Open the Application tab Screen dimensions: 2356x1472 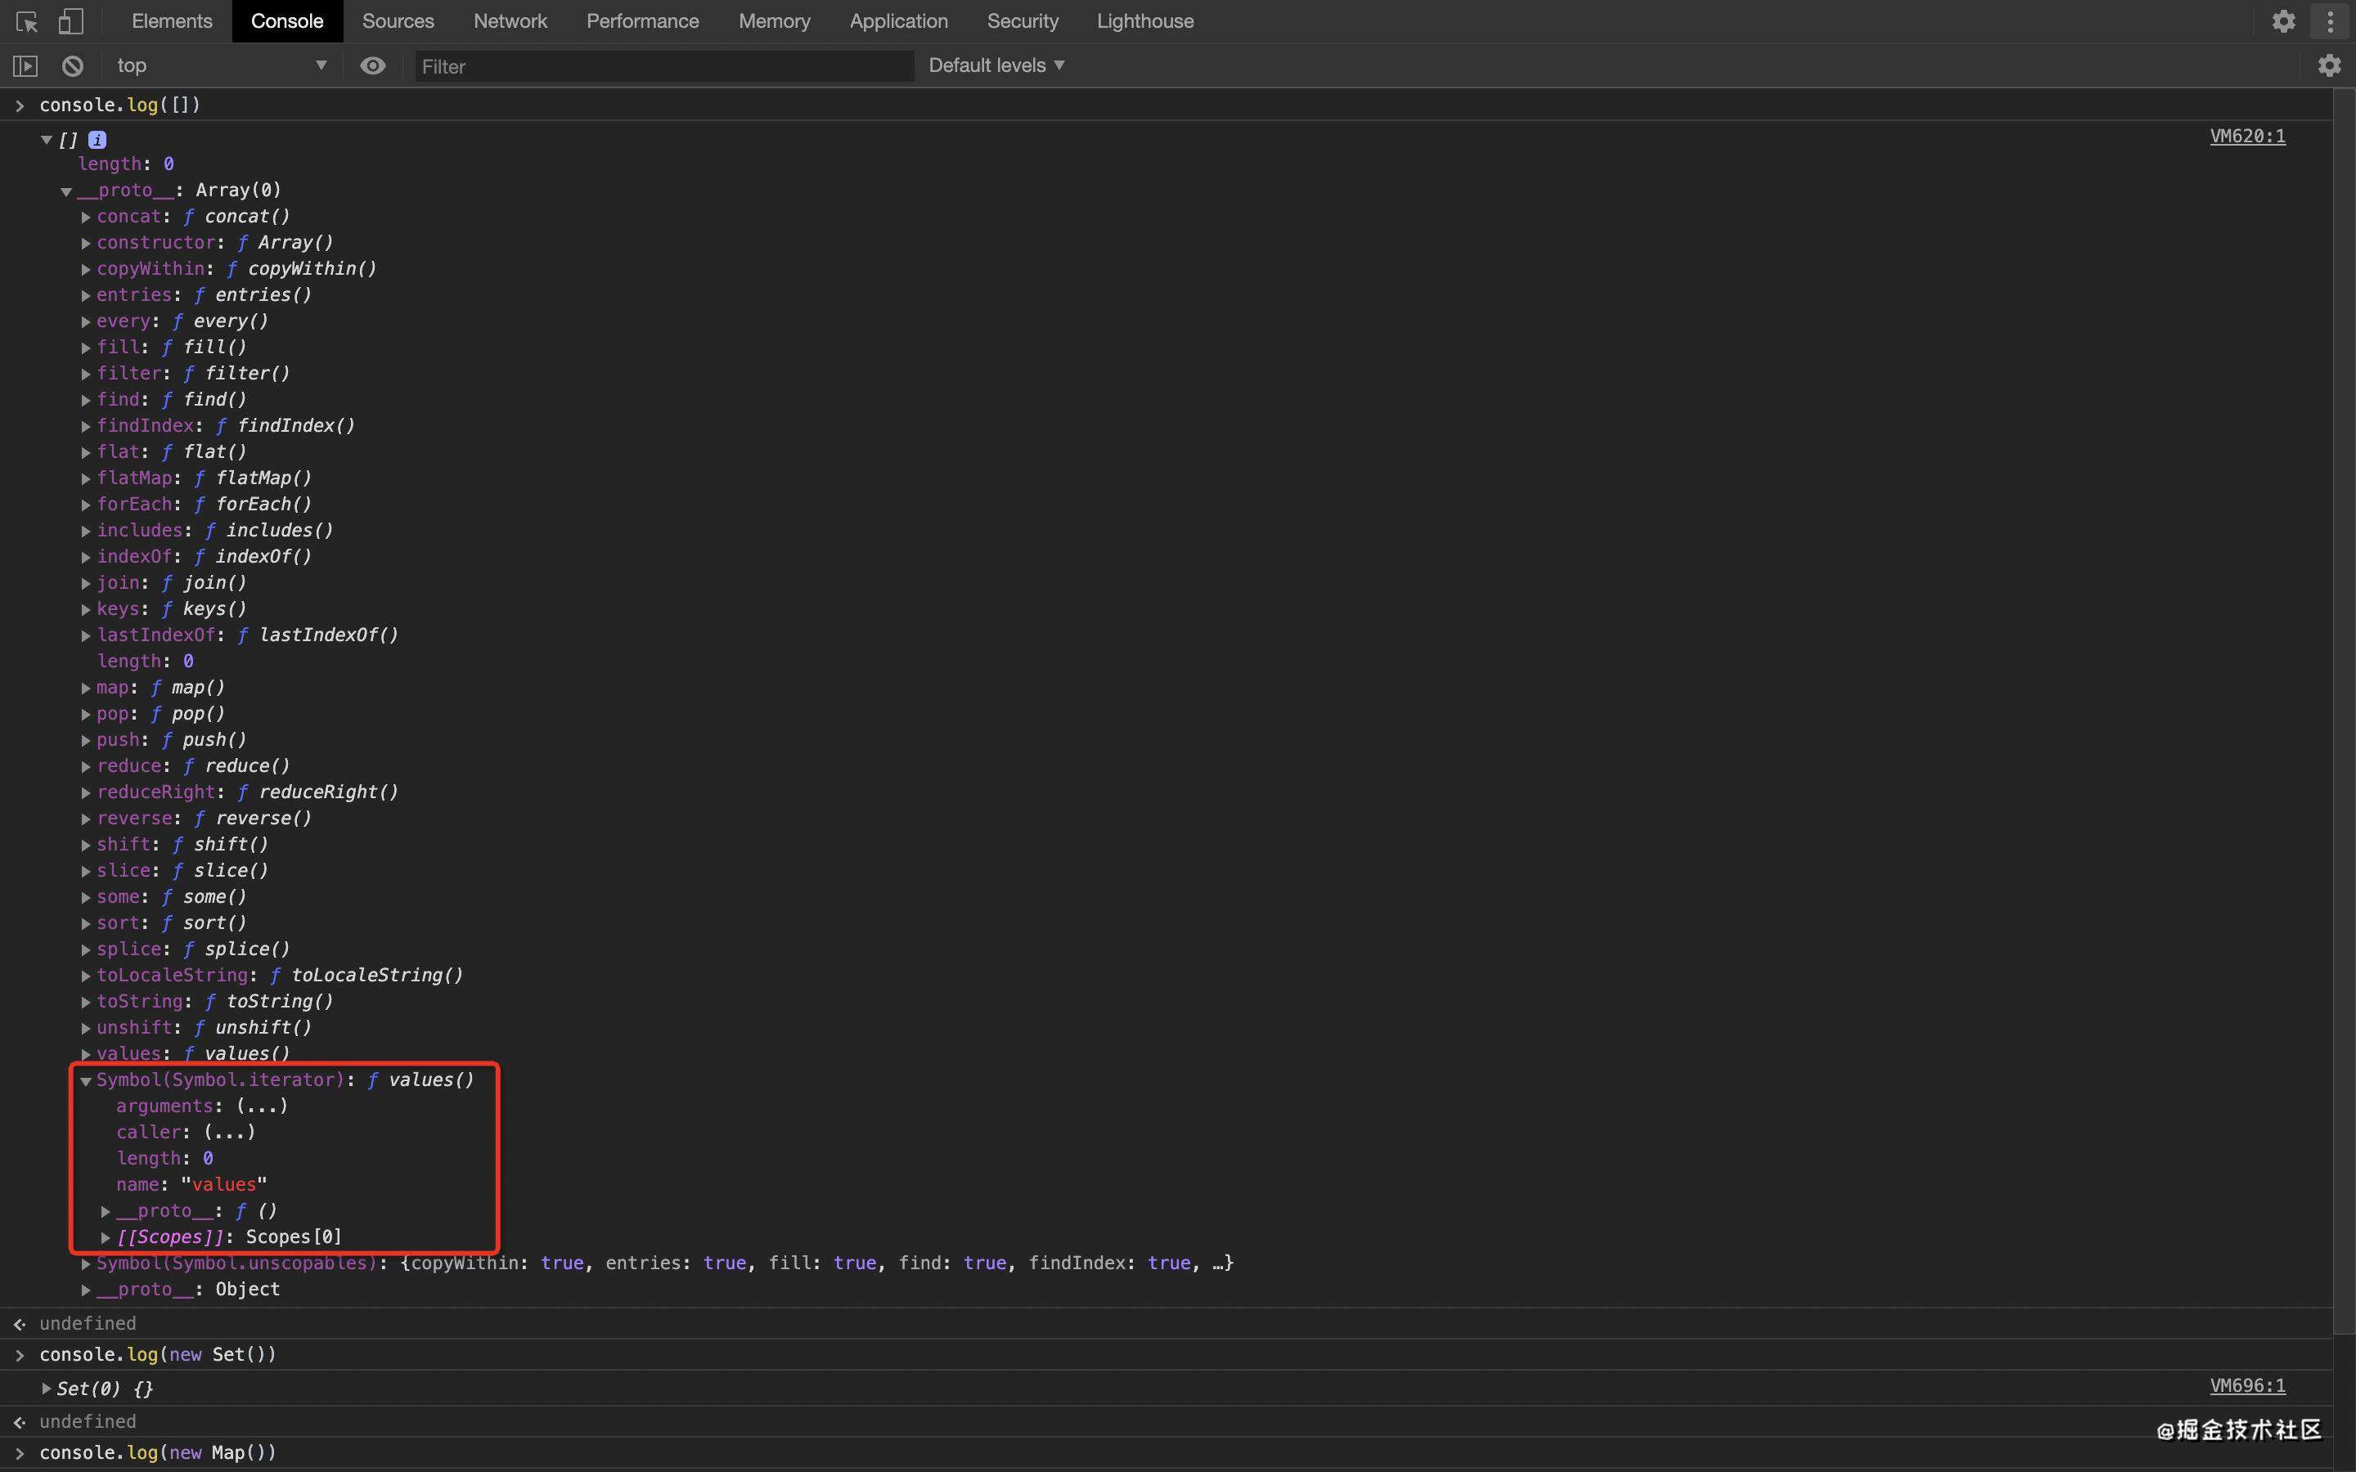898,21
